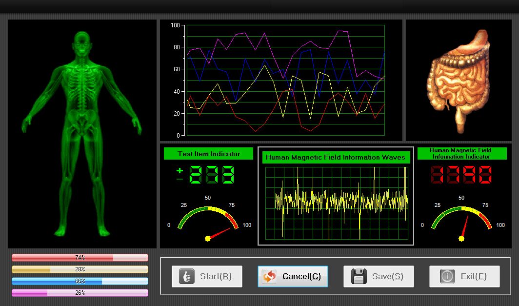This screenshot has height=306, width=519.
Task: Click the Test Item Indicator green header
Action: point(209,154)
